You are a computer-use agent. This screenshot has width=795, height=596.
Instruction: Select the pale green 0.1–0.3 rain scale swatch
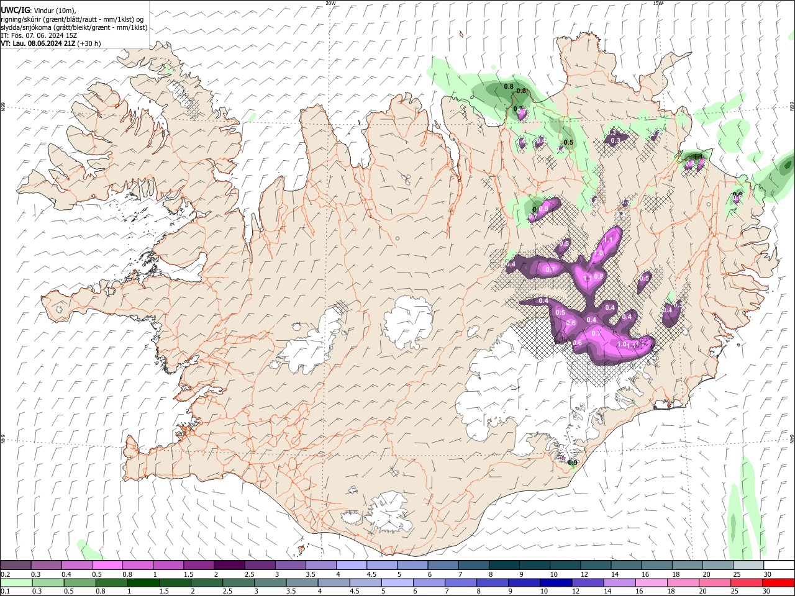click(x=17, y=582)
